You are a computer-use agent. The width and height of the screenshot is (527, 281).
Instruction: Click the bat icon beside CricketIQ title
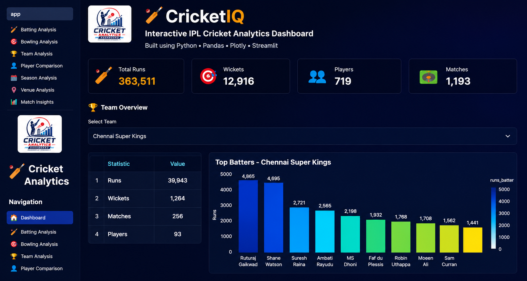coord(154,15)
